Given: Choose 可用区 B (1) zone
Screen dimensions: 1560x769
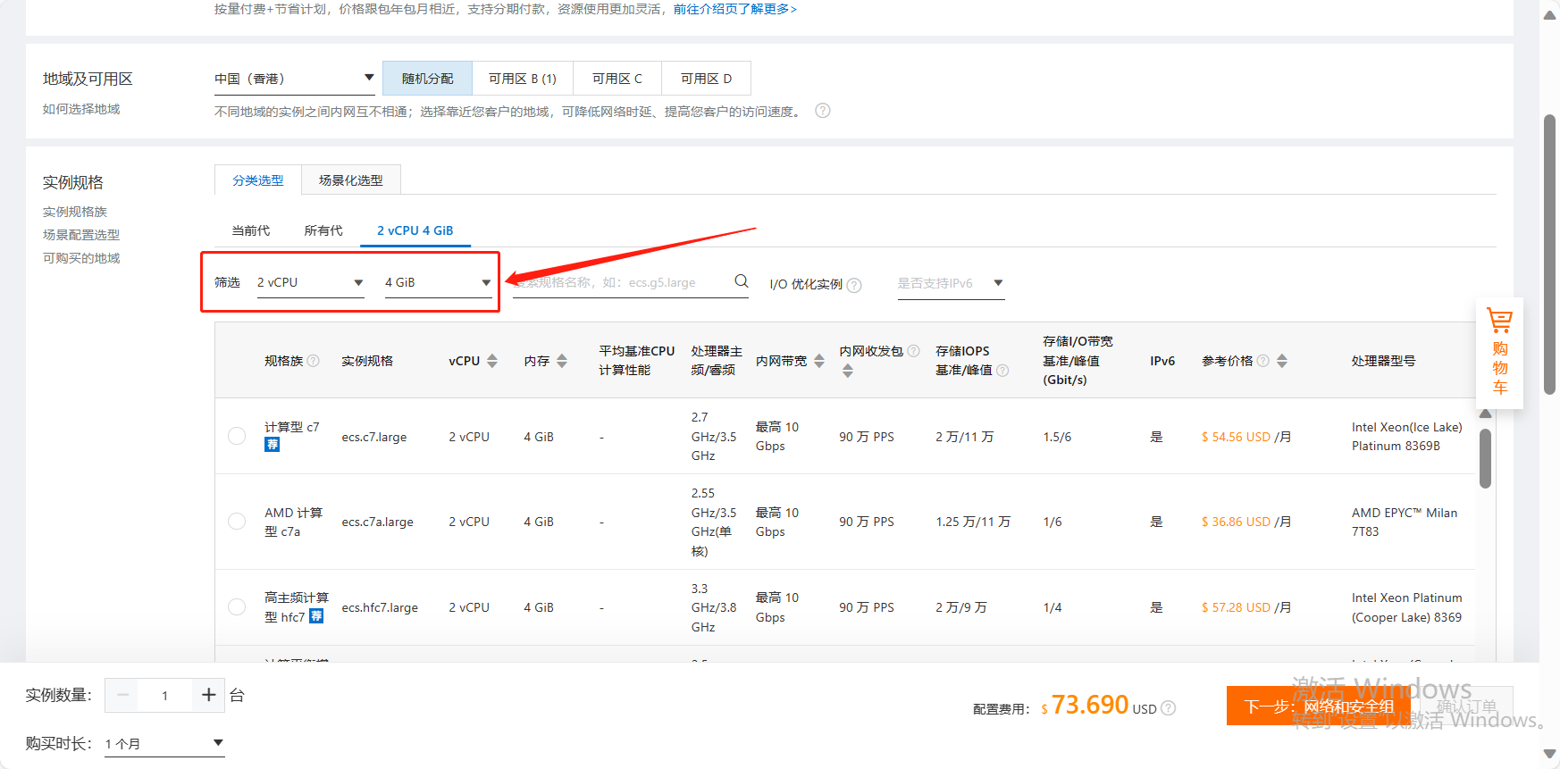Looking at the screenshot, I should pos(523,79).
